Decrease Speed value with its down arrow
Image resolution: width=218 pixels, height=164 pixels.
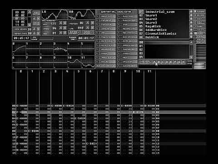[65, 28]
